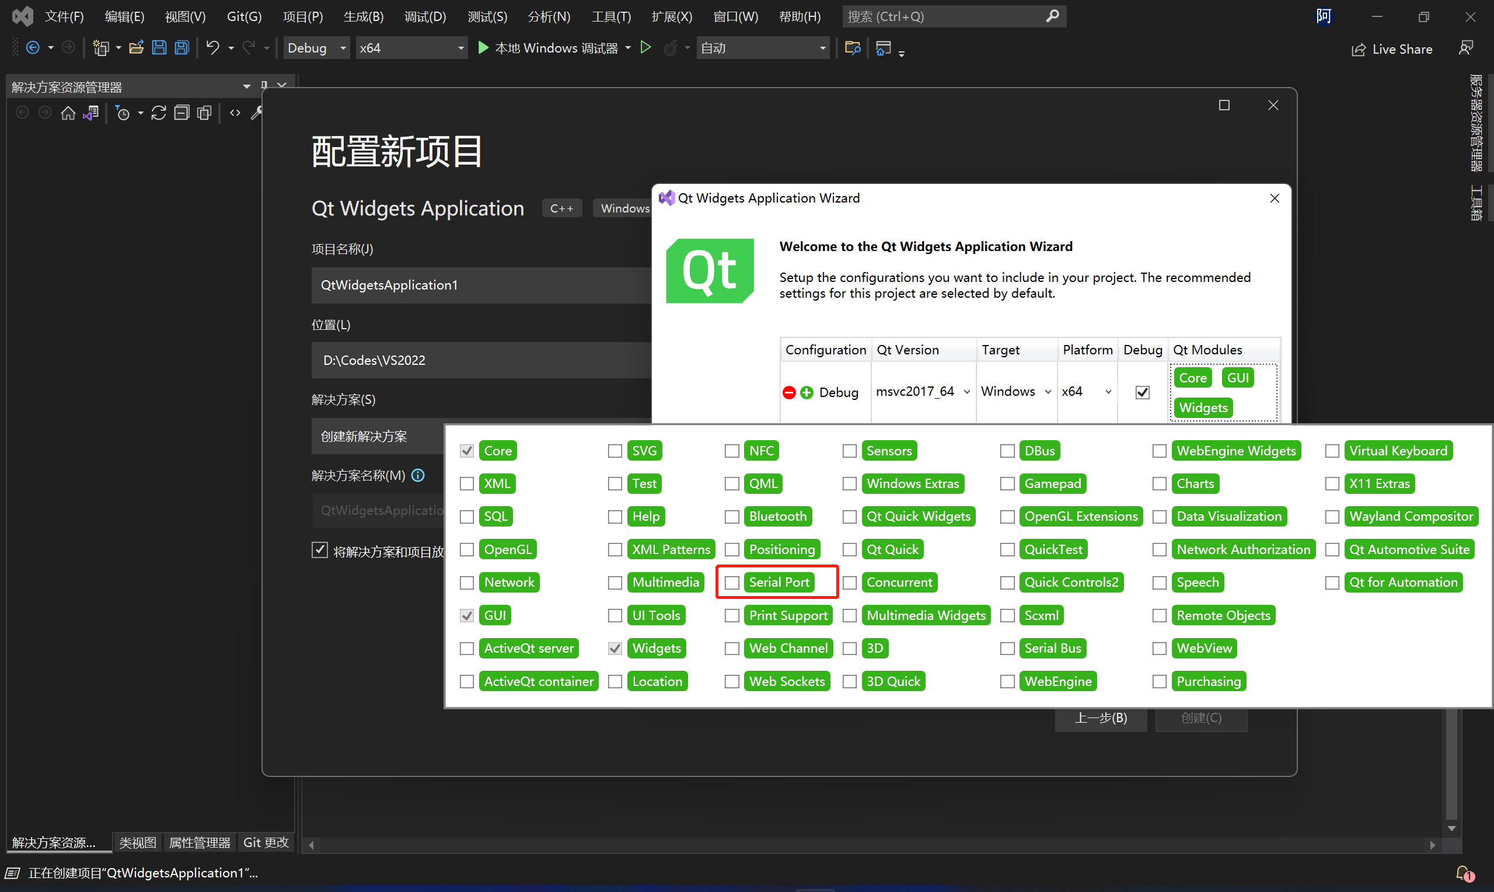Click the switch views icon in Solution Explorer
Screen dimensions: 1494x892
coord(90,113)
